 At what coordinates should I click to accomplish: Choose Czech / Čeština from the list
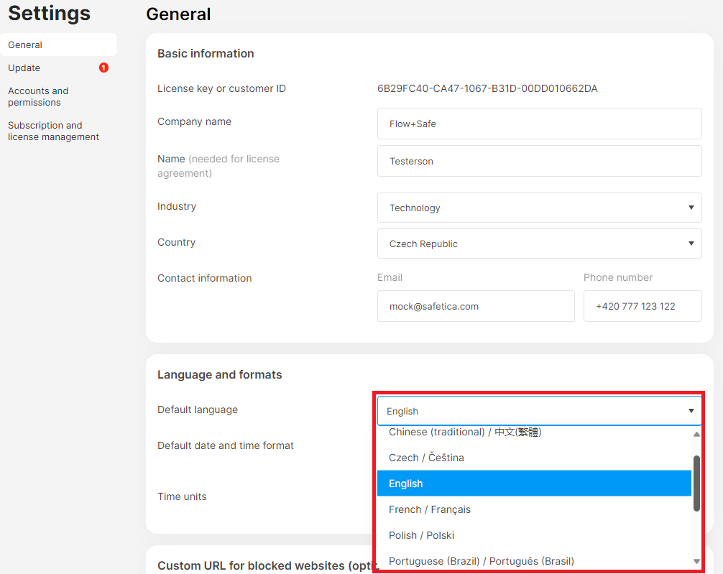tap(426, 458)
